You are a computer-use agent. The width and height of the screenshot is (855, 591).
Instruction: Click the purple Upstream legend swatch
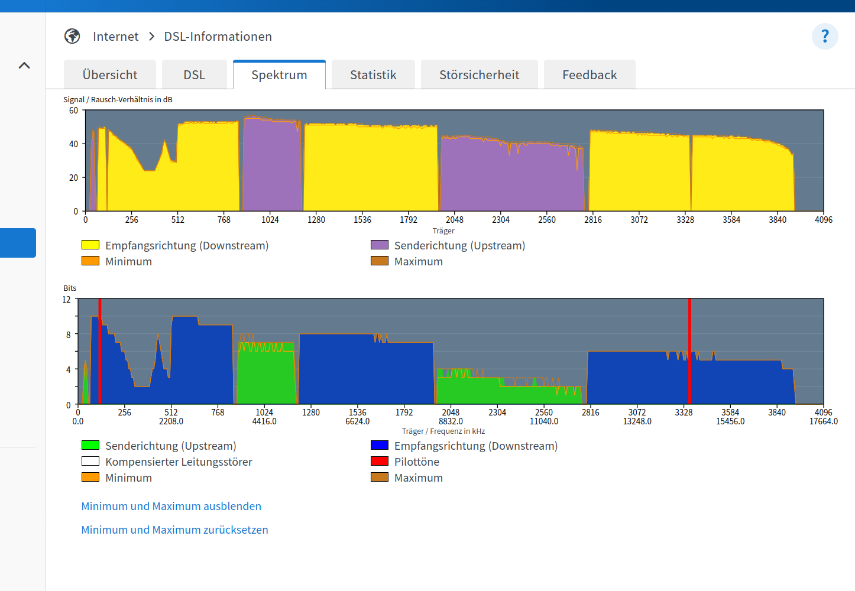click(x=380, y=245)
